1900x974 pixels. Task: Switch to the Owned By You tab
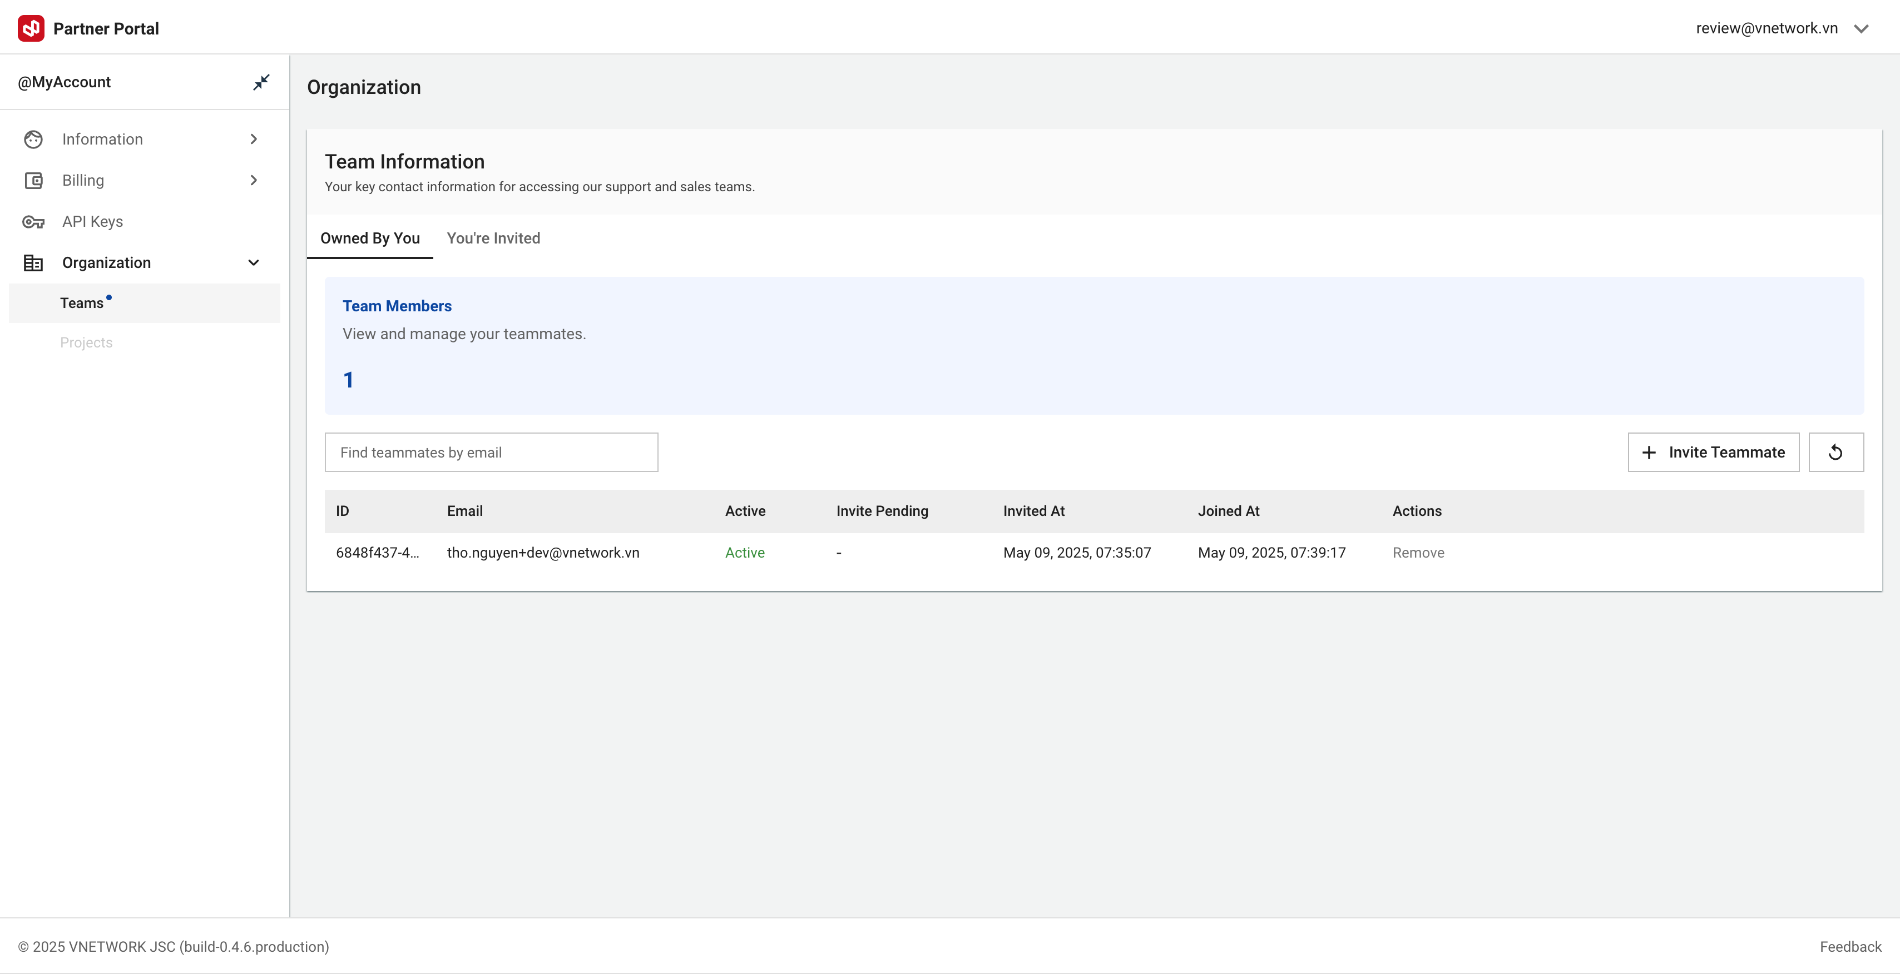click(369, 238)
